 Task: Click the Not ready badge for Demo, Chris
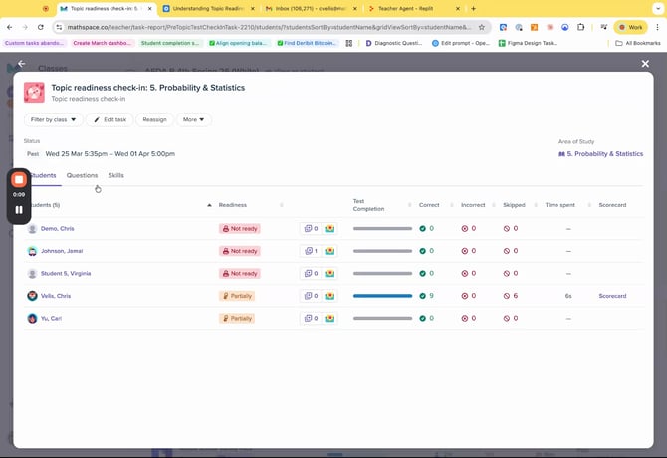click(240, 229)
